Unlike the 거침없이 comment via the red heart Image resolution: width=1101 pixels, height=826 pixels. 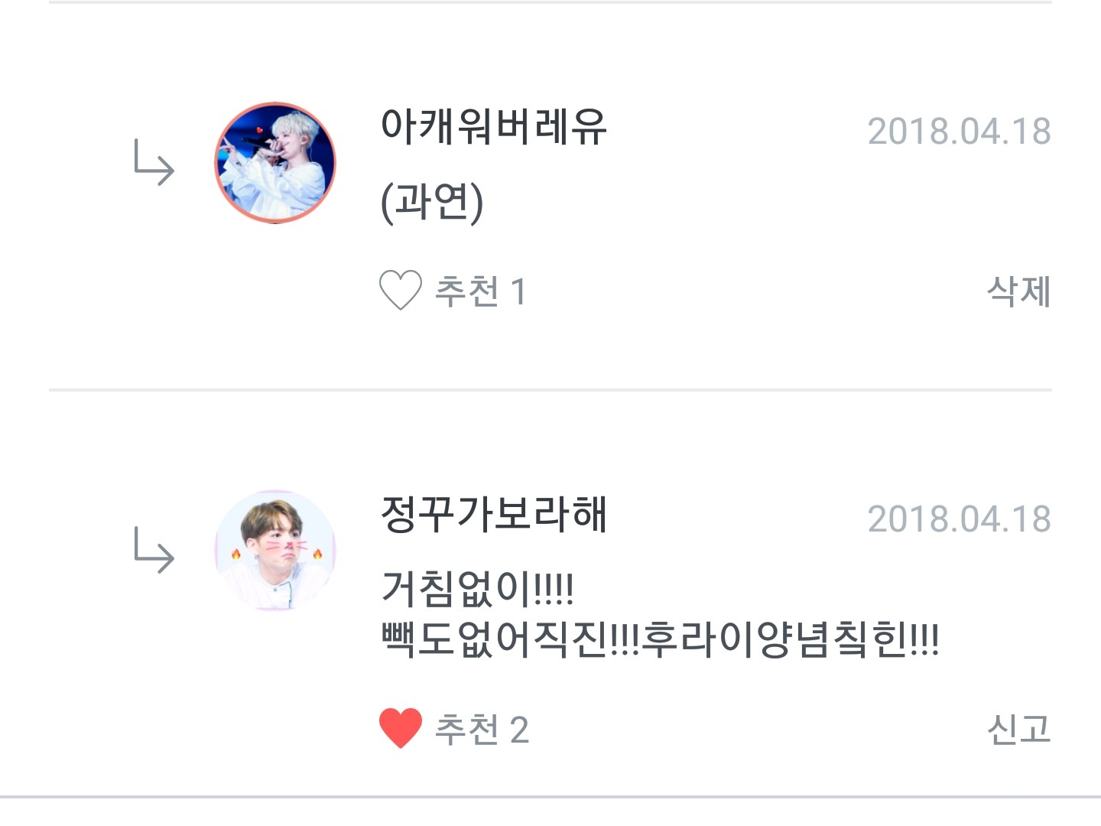pyautogui.click(x=401, y=728)
